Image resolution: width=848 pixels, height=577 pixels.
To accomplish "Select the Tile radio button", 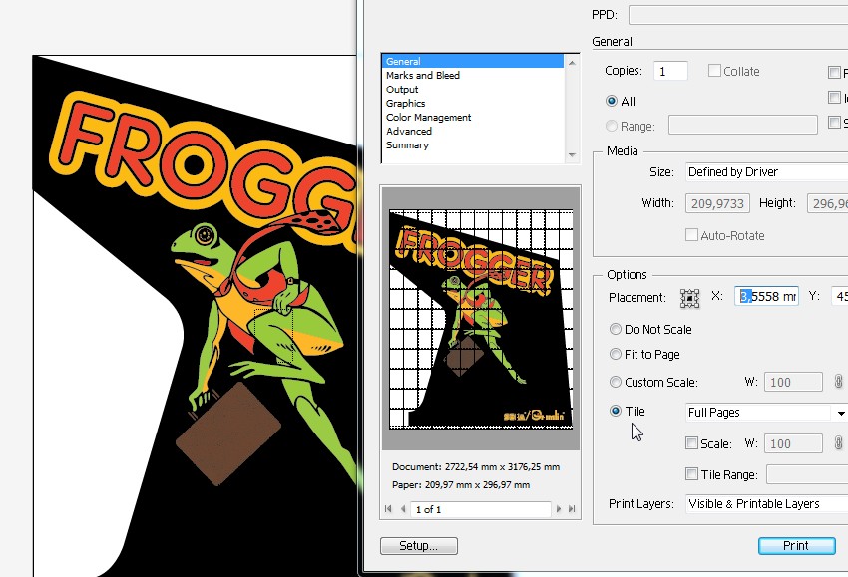I will point(615,411).
